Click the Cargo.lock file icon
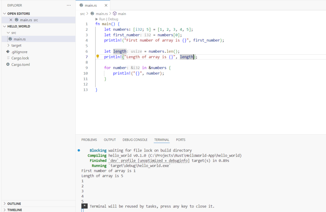326x212 pixels. point(8,58)
